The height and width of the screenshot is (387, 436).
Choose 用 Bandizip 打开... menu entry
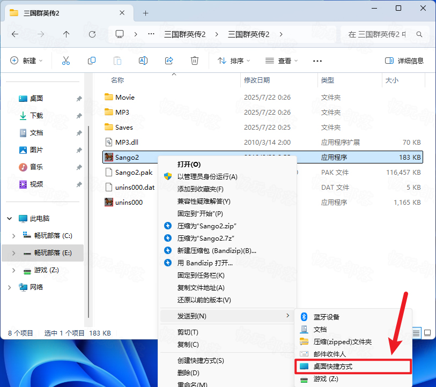227,263
